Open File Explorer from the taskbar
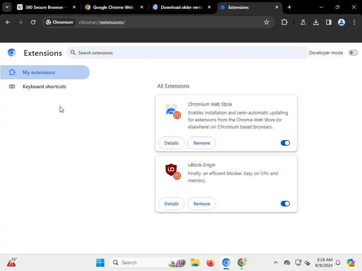 point(195,263)
